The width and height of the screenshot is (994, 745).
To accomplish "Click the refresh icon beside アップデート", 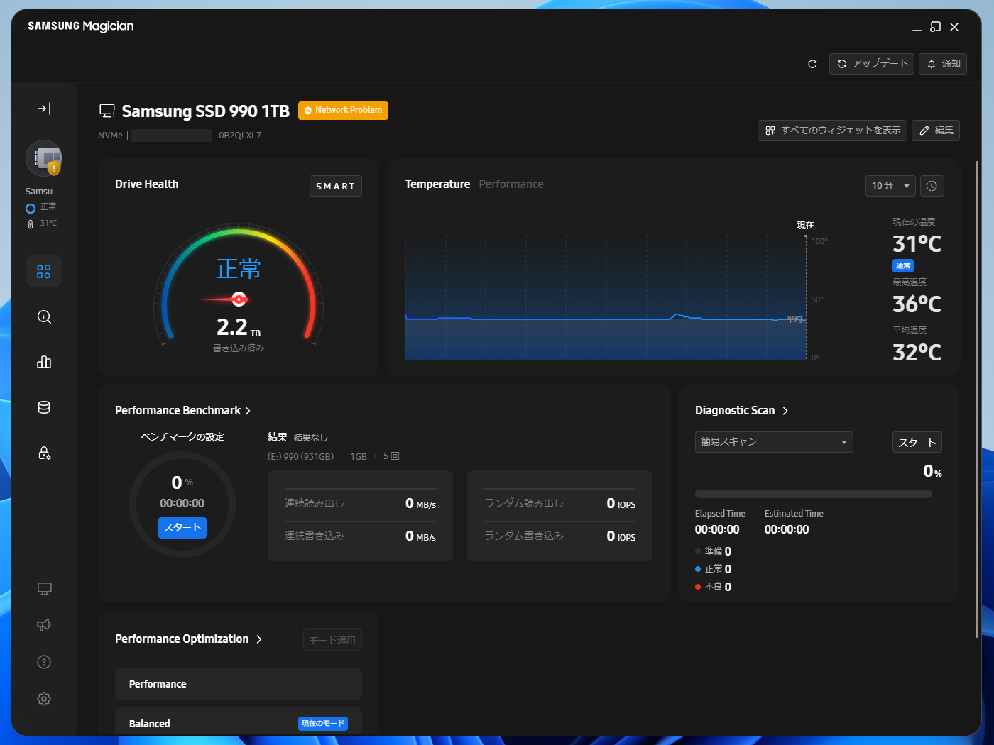I will 812,64.
